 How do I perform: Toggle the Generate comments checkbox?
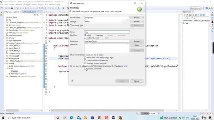(x=85, y=69)
